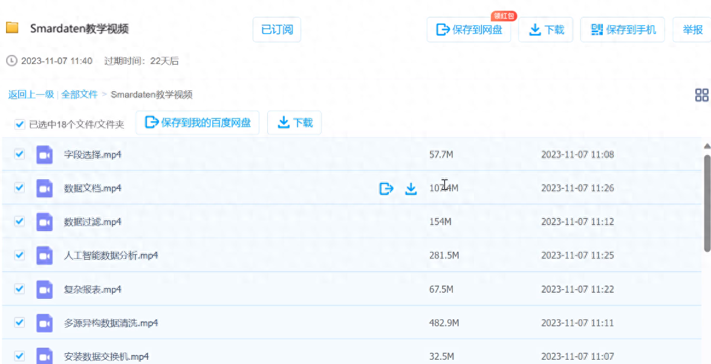Click the save icon on 数据文档.mp4 row

click(386, 189)
